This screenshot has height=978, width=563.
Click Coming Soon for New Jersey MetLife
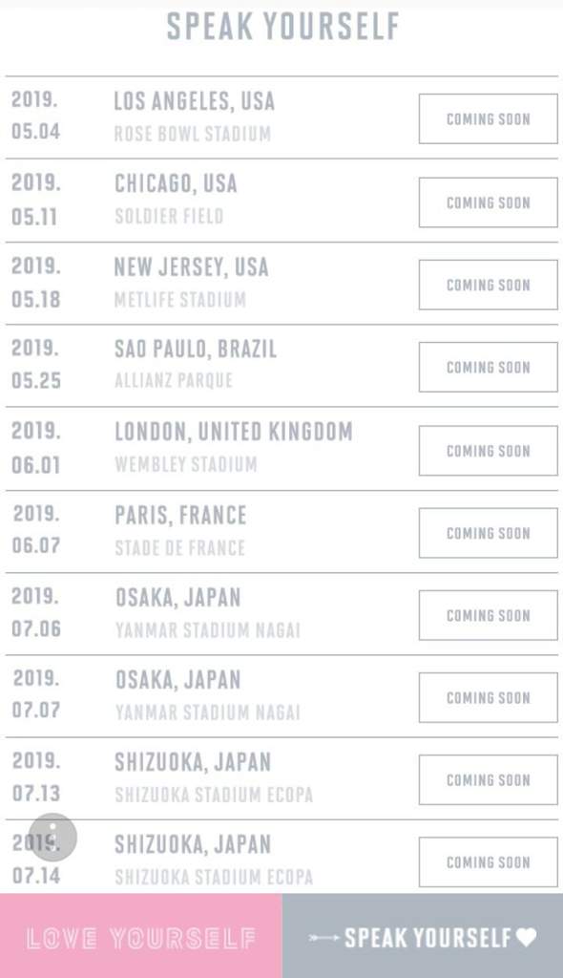(x=489, y=285)
